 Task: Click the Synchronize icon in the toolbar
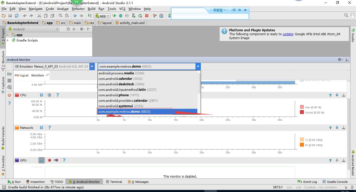(x=17, y=16)
